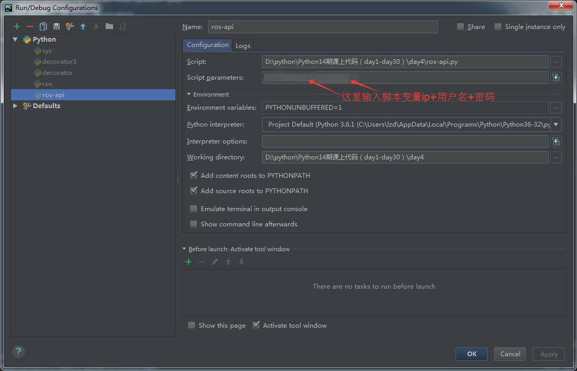This screenshot has width=577, height=371.
Task: Click the Apply button
Action: click(x=548, y=354)
